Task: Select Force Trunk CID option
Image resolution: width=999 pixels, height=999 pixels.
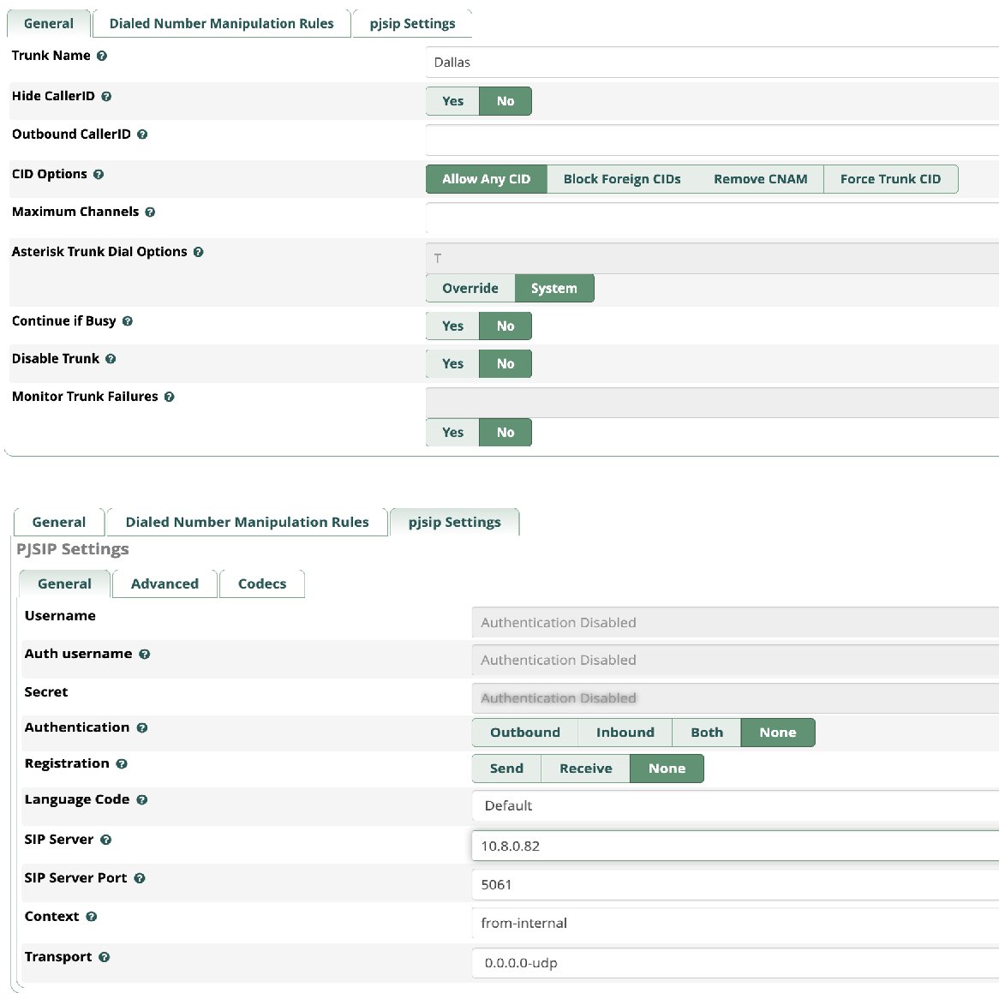Action: click(x=890, y=179)
